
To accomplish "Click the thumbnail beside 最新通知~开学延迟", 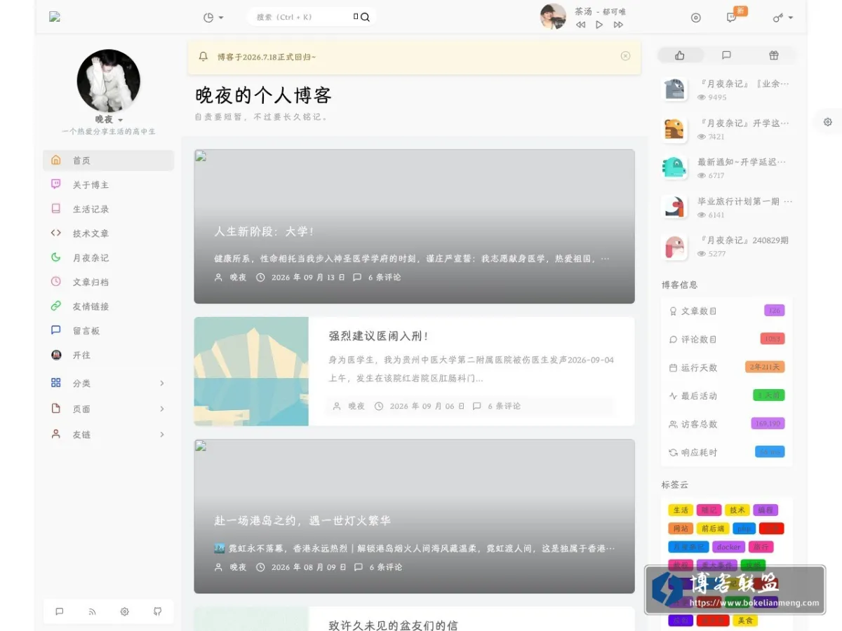I will [x=674, y=168].
